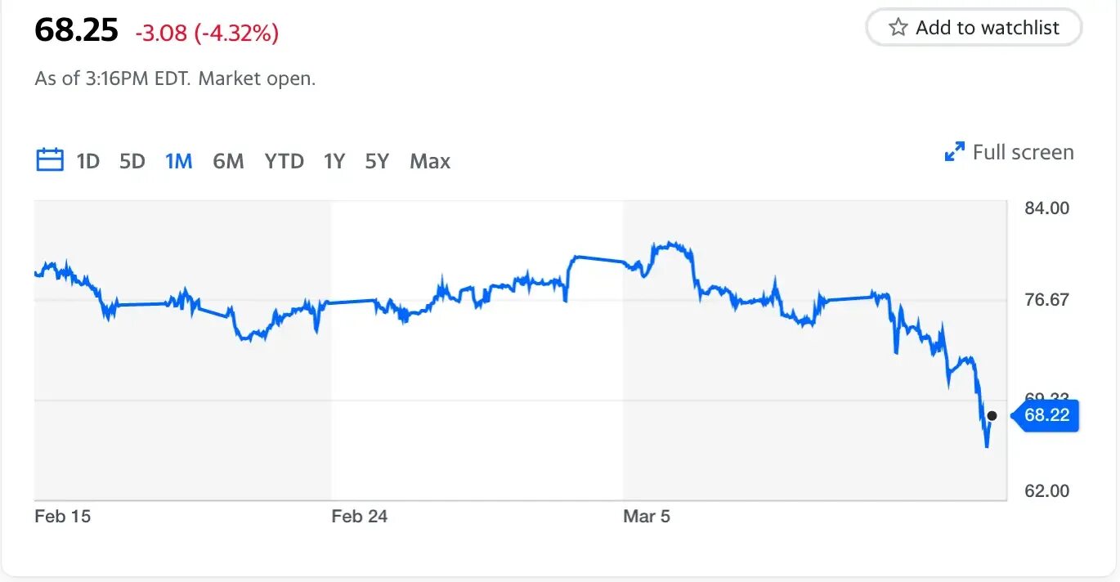Screen dimensions: 1120x582
Task: Select the 1M time range
Action: pyautogui.click(x=178, y=161)
